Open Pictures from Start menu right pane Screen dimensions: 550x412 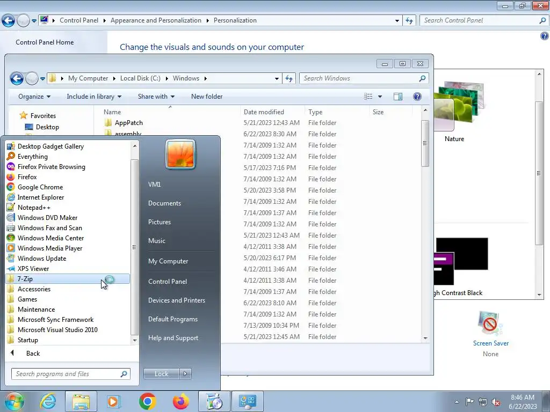point(160,222)
